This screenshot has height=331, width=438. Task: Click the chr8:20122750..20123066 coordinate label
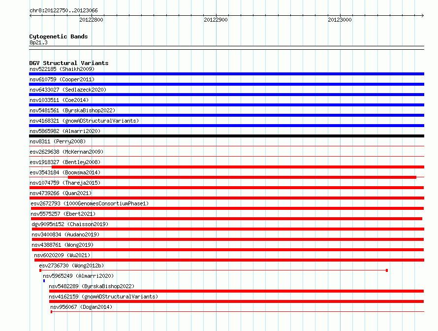pos(63,10)
